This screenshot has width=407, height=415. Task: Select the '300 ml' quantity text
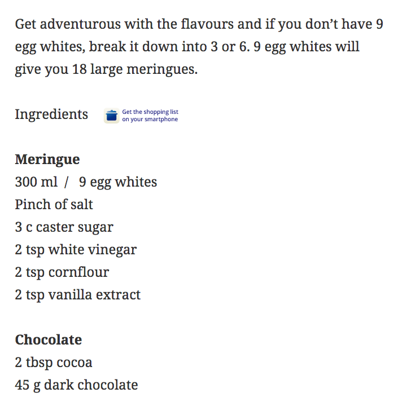coord(36,182)
